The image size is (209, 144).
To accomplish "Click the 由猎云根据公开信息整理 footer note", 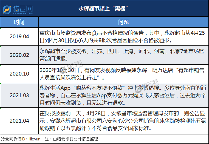I will pos(72,139).
